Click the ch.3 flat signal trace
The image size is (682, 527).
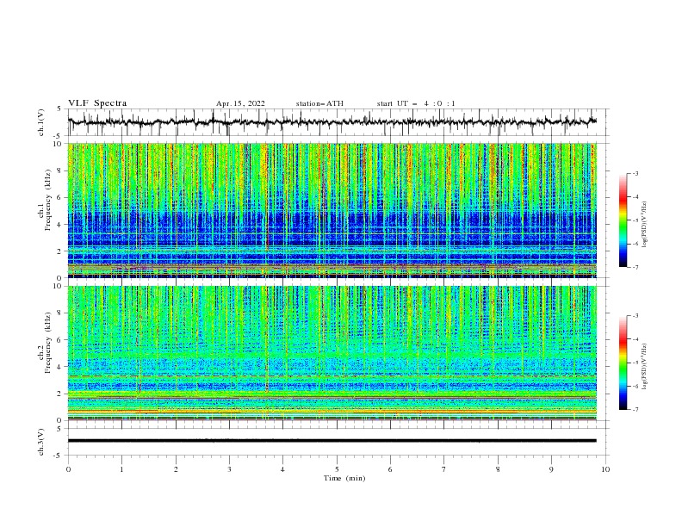tap(332, 441)
